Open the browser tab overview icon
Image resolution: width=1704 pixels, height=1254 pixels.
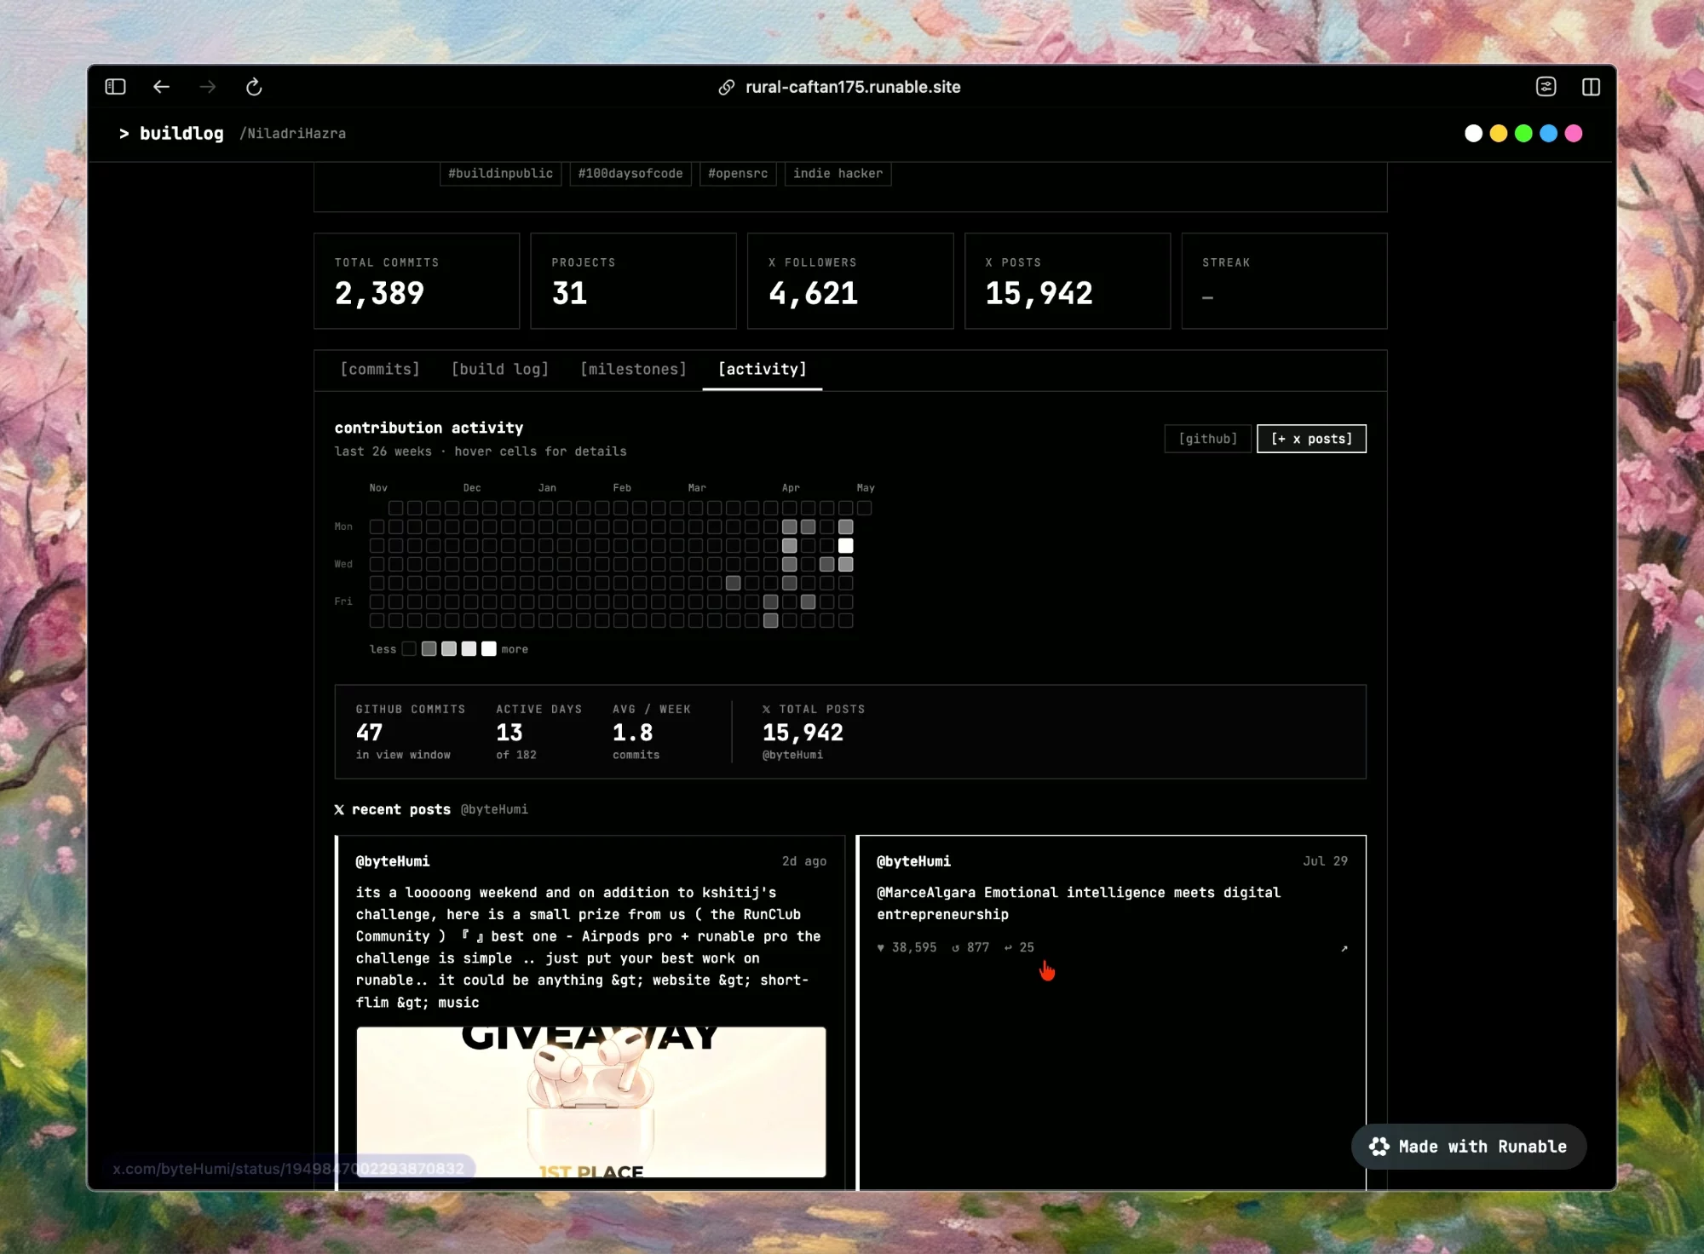(1546, 87)
